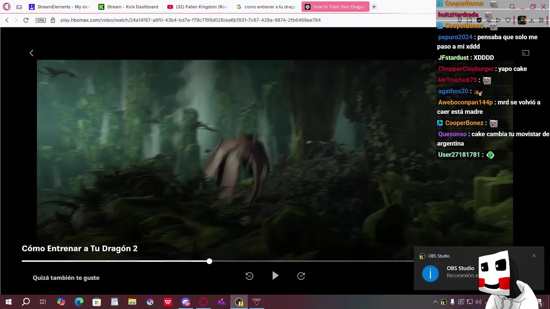Open the Opera main menu logo
Screen dimensions: 550x309
coord(6,7)
